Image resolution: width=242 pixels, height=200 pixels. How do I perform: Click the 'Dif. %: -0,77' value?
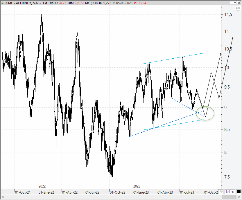tap(57, 3)
